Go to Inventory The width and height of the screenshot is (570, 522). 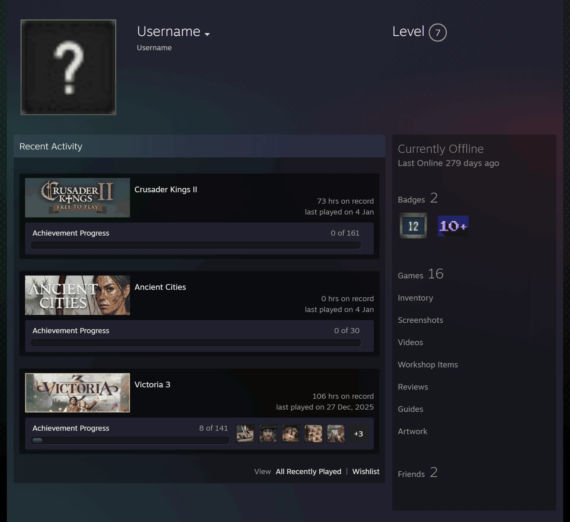click(x=415, y=298)
